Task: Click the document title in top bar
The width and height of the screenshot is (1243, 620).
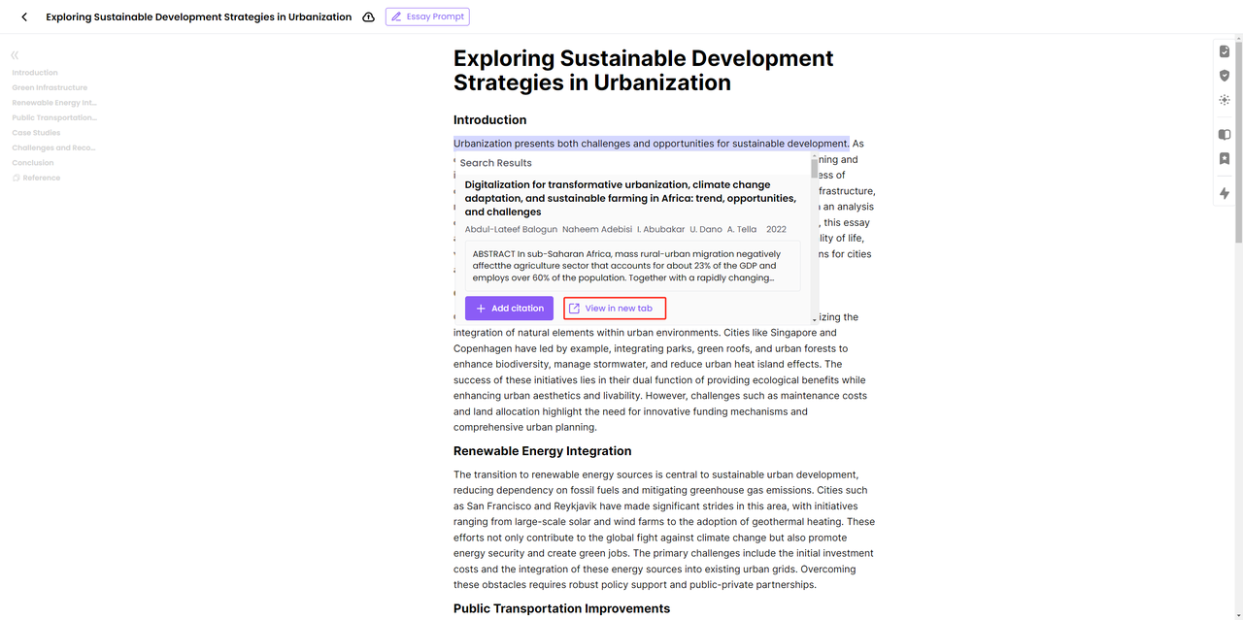Action: click(x=199, y=17)
